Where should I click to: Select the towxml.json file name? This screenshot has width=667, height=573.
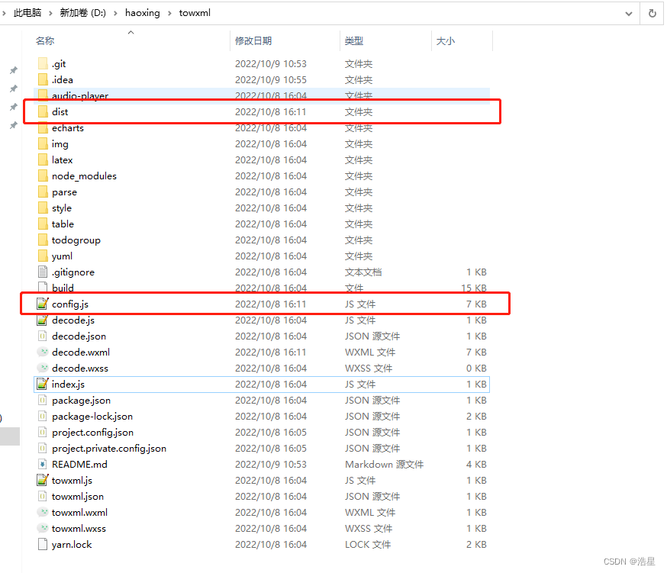[x=78, y=497]
